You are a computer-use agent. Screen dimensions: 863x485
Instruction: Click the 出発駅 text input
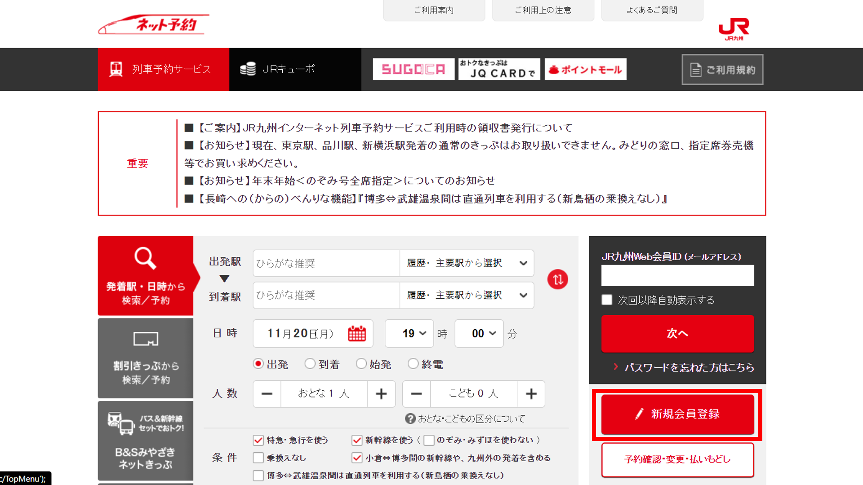326,263
